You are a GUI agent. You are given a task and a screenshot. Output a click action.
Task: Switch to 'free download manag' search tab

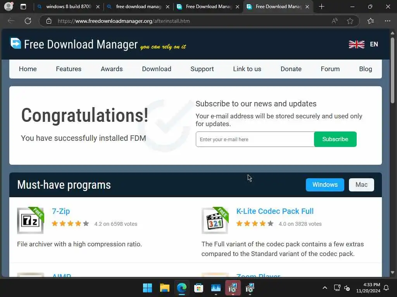138,7
